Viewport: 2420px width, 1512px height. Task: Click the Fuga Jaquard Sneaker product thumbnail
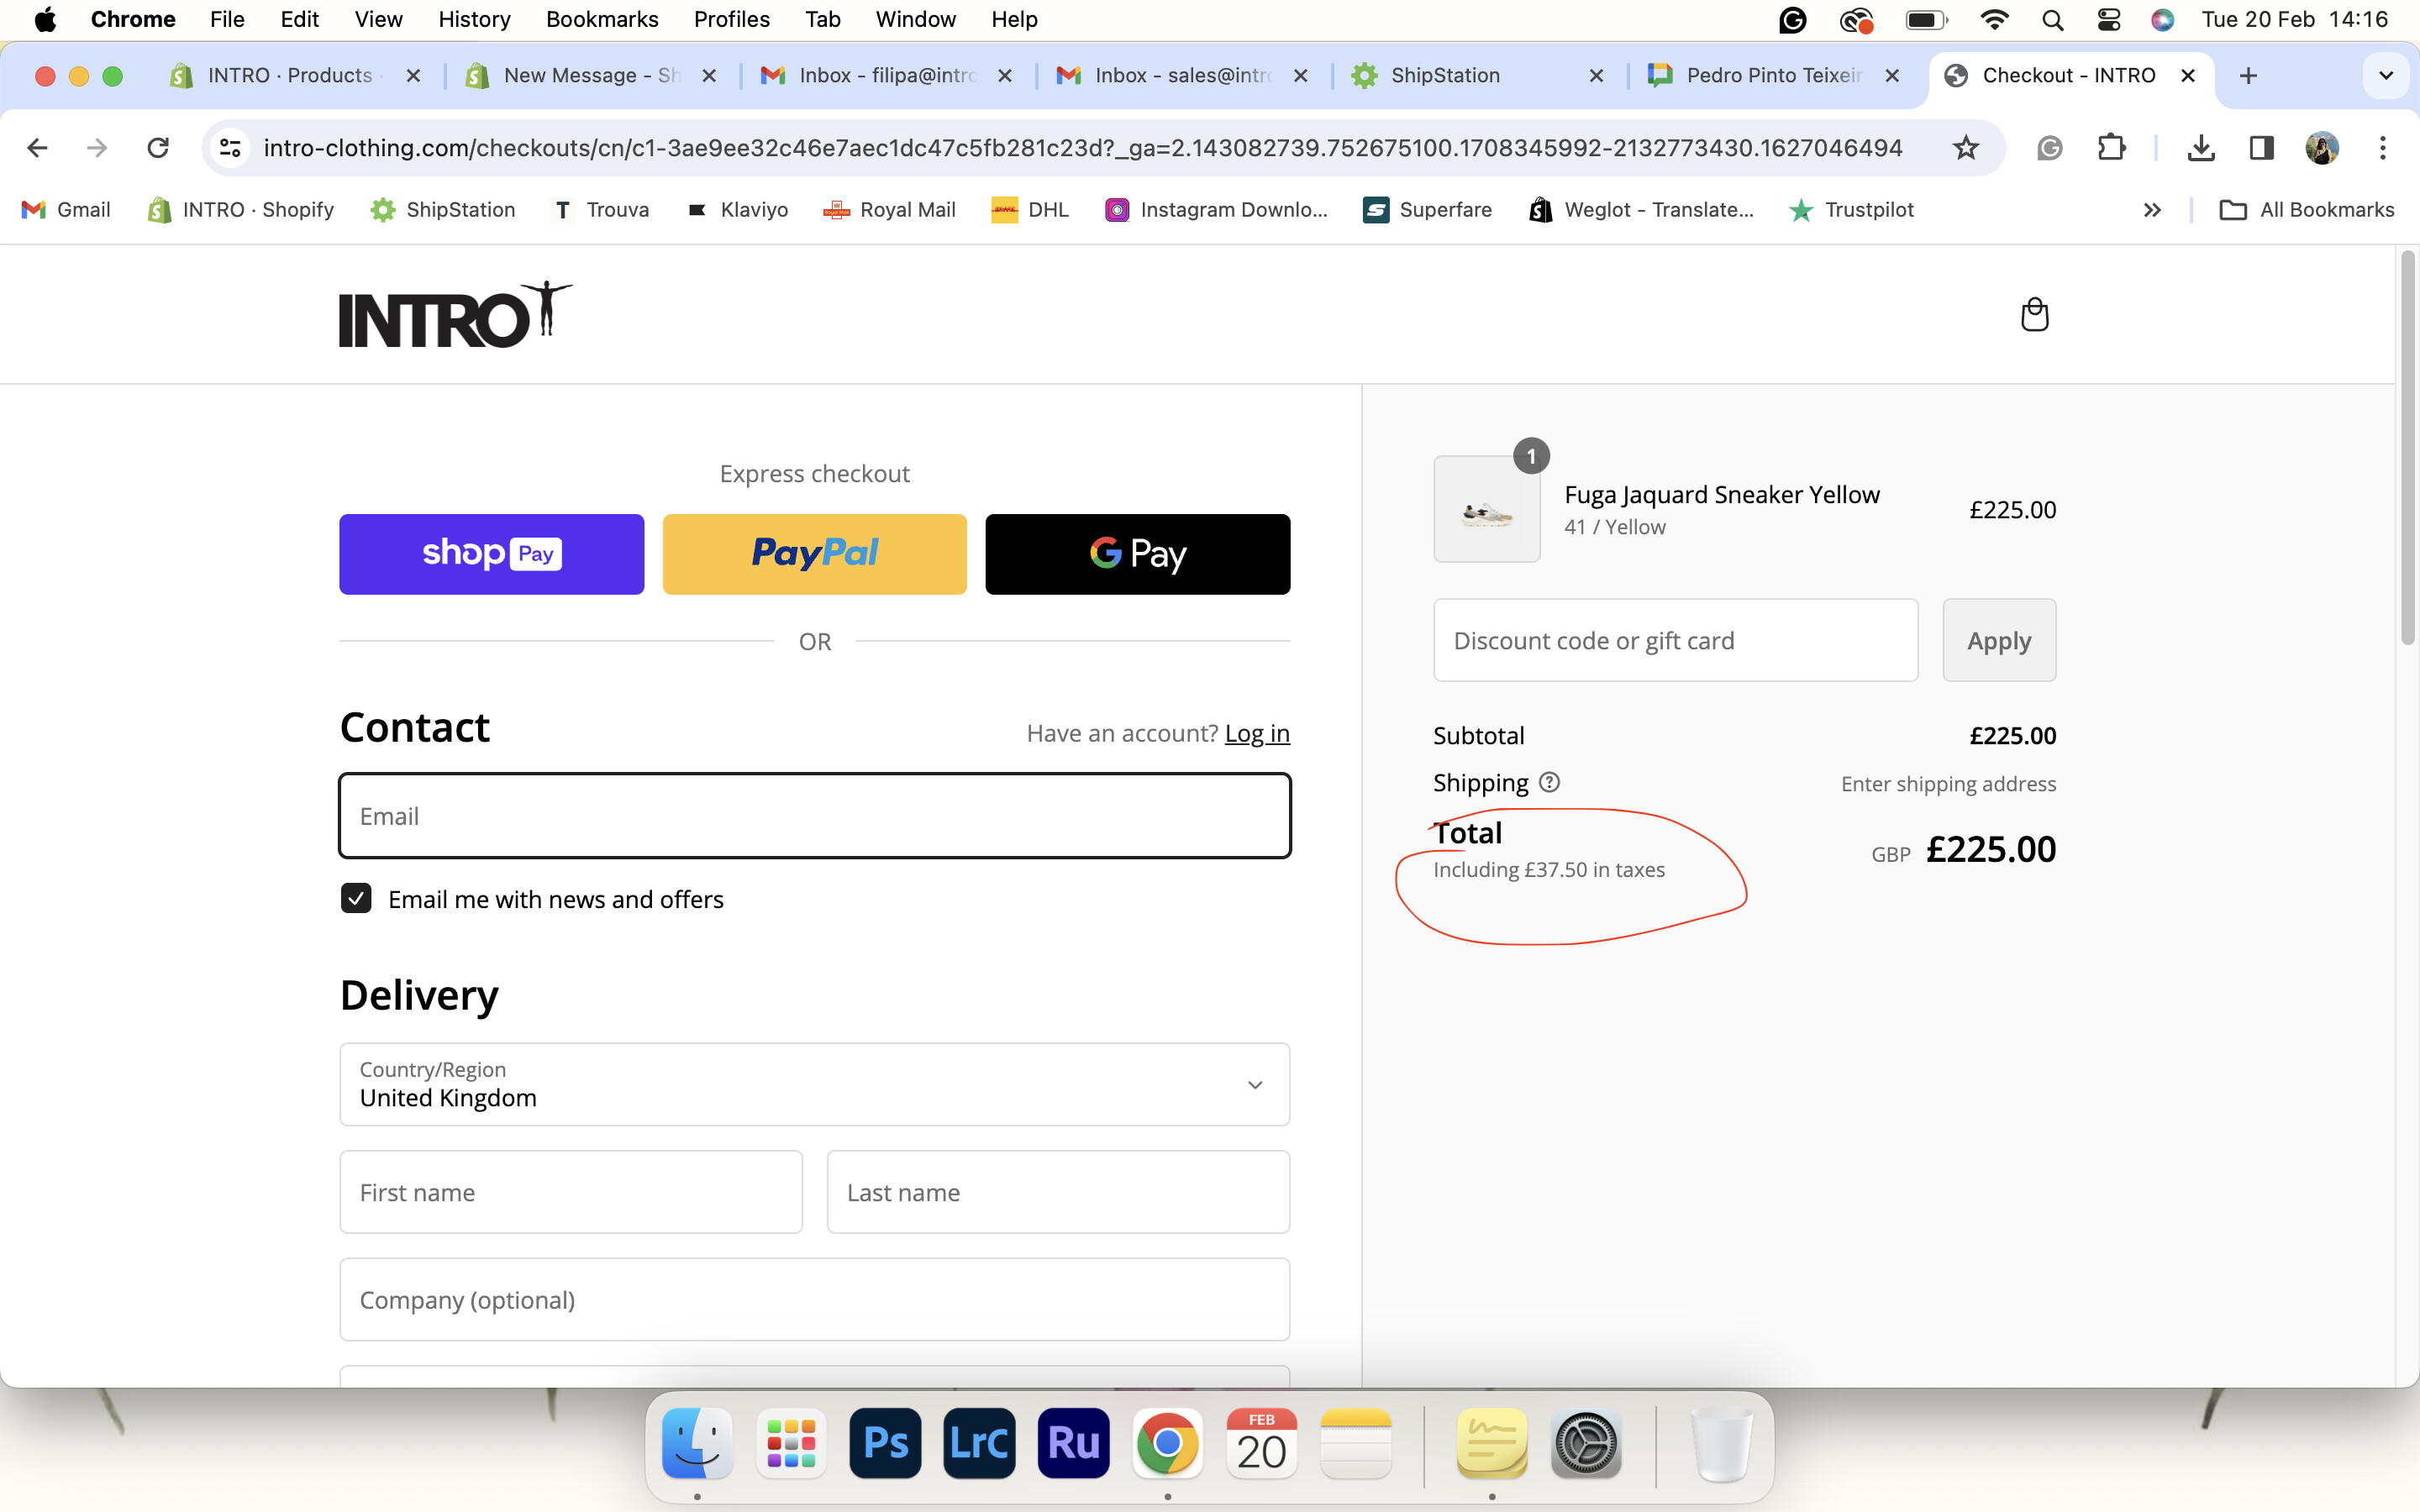pos(1486,509)
